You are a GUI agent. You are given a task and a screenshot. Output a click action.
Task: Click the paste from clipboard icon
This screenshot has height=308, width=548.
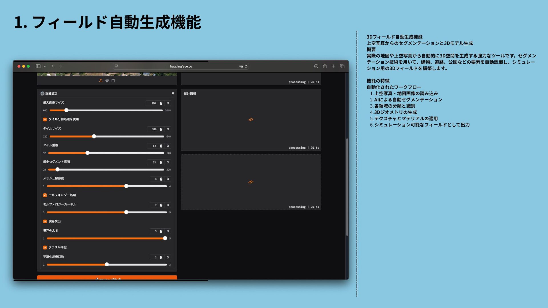[113, 81]
